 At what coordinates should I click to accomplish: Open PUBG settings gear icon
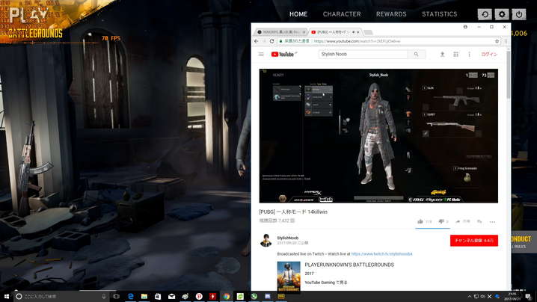[x=502, y=14]
